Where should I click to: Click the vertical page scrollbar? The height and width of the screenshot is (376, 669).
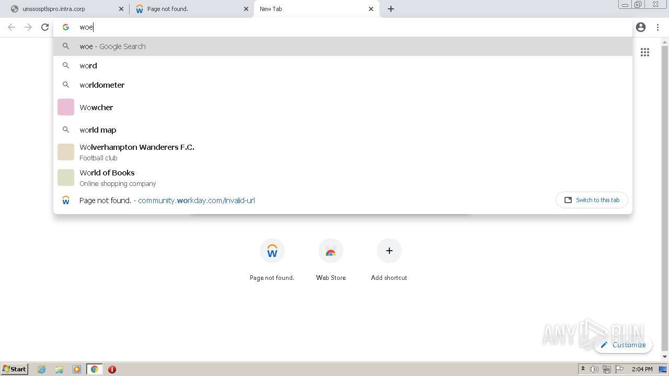(665, 198)
